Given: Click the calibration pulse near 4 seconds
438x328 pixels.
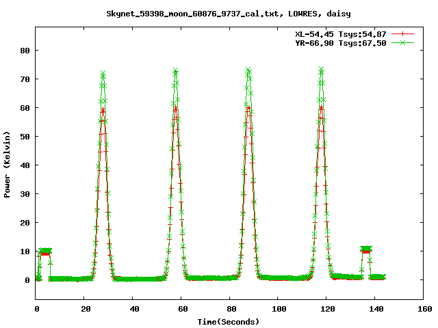Looking at the screenshot, I should (45, 251).
